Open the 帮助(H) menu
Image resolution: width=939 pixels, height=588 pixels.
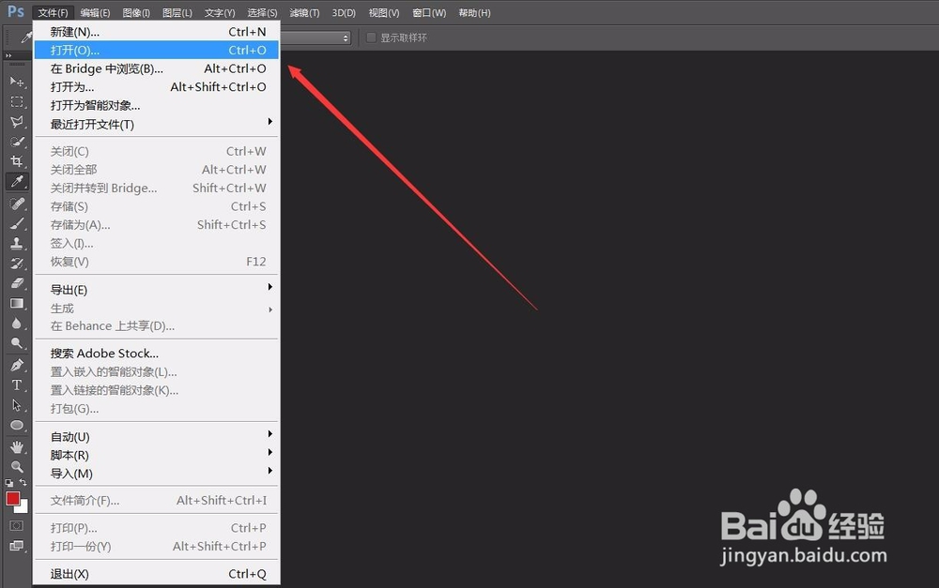474,12
